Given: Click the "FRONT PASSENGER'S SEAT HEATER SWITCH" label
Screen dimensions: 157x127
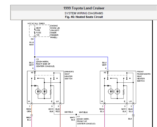Looking at the screenshot, I should point(144,76).
